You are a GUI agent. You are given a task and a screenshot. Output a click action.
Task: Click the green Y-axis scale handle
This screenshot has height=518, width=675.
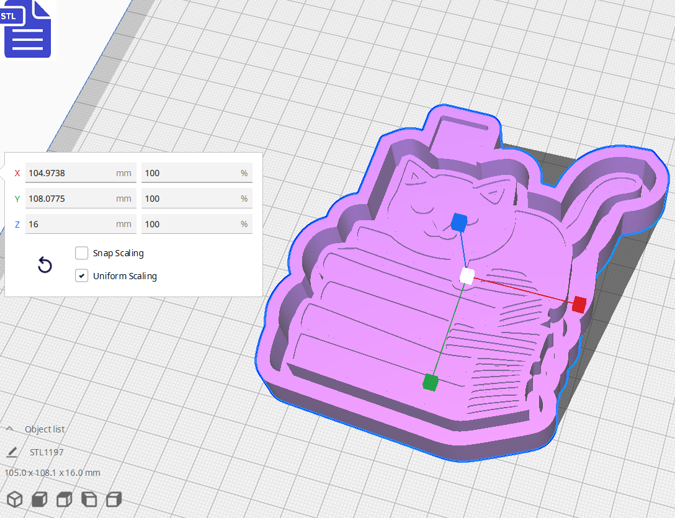point(431,383)
